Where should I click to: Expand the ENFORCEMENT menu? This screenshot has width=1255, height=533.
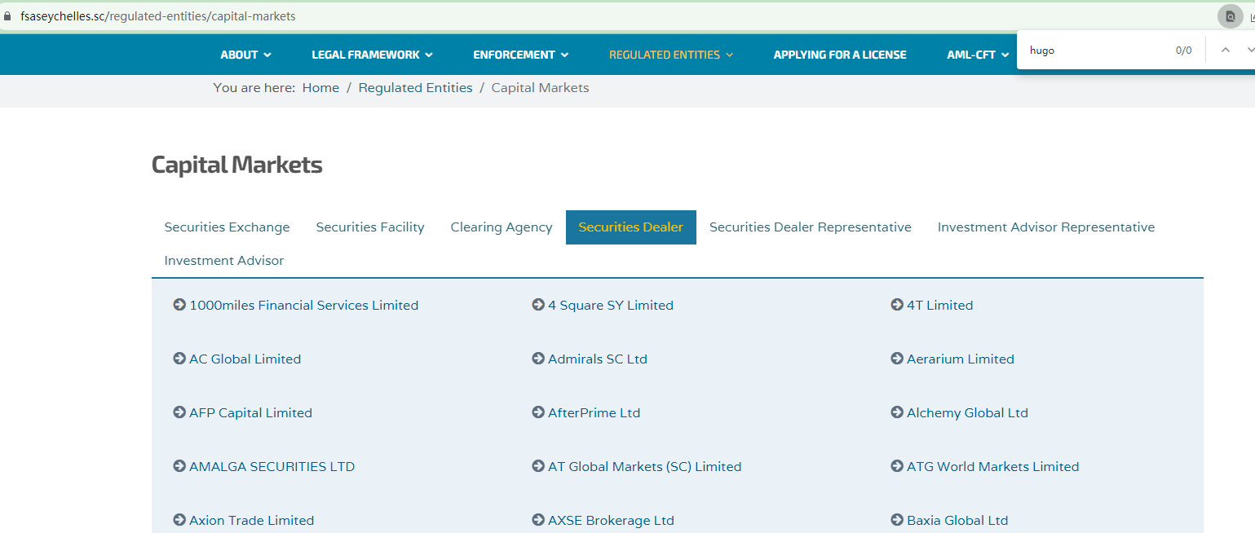tap(520, 55)
